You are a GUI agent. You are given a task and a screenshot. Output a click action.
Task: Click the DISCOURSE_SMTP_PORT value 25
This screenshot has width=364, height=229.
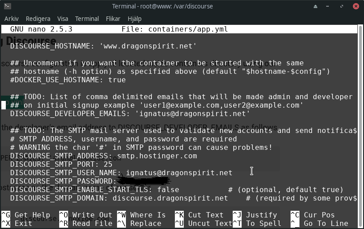click(x=108, y=164)
